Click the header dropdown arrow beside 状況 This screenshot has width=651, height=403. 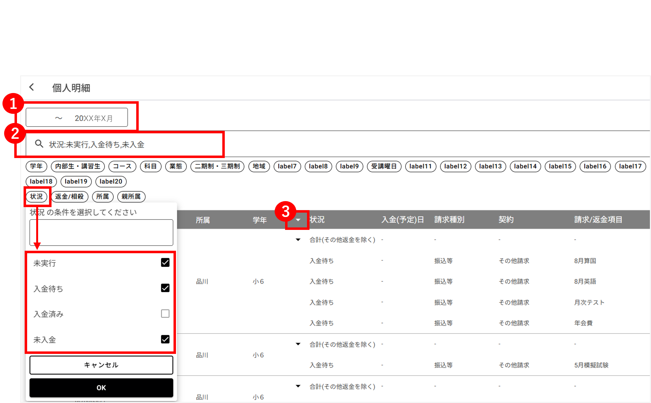pos(298,220)
